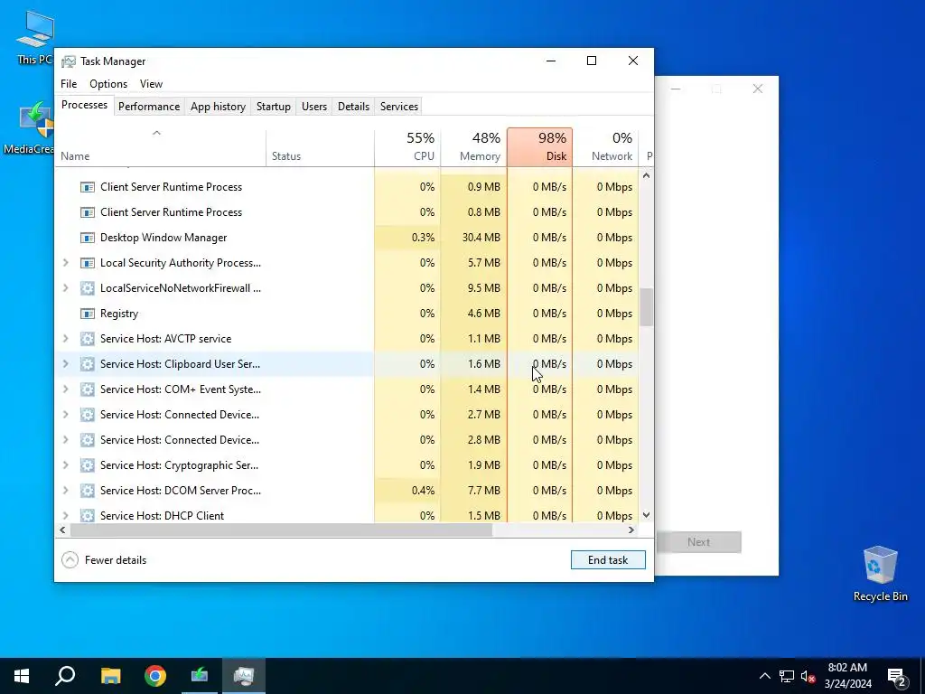
Task: Expand Service Host: Cryptographic Services
Action: (x=65, y=465)
